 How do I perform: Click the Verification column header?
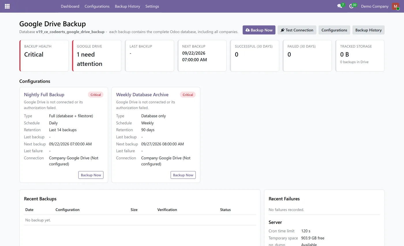click(167, 210)
